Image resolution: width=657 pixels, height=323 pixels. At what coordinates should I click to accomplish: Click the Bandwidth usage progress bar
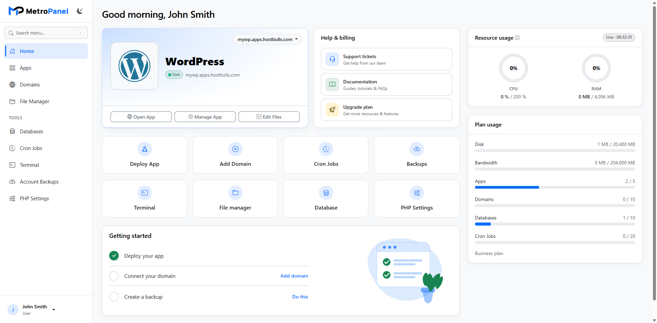[x=555, y=169]
